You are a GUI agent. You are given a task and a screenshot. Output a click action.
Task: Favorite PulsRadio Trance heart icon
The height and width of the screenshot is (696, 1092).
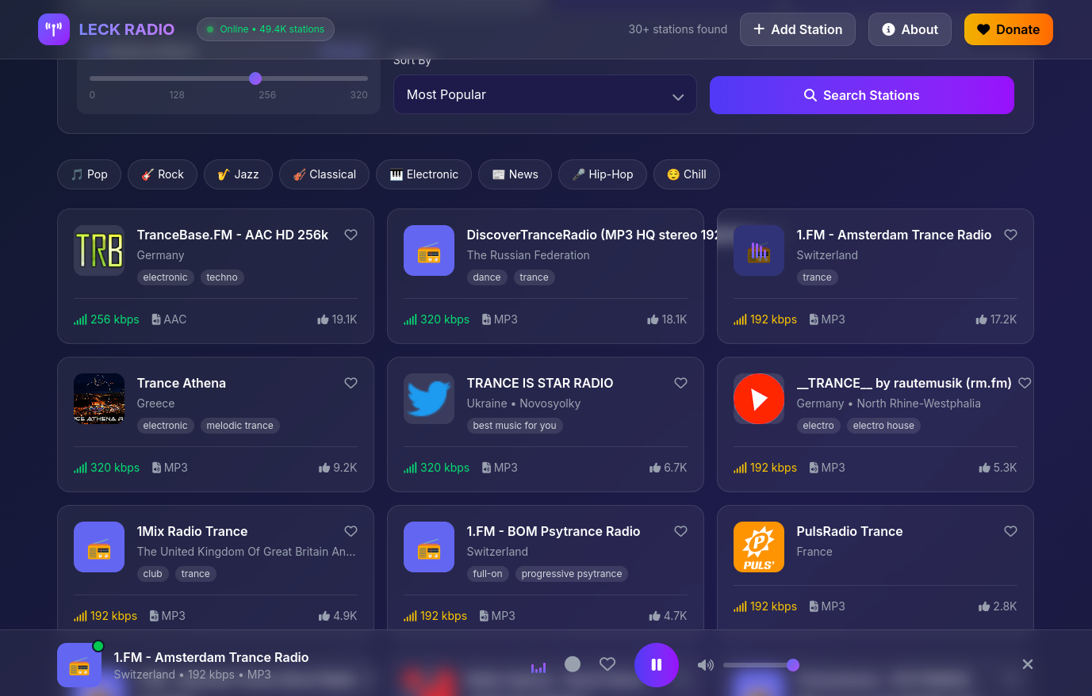click(1010, 531)
